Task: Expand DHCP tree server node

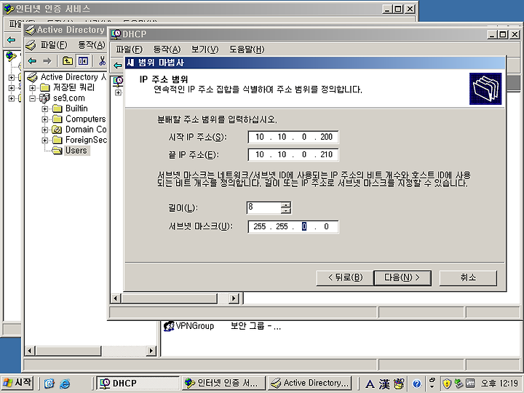Action: (118, 92)
